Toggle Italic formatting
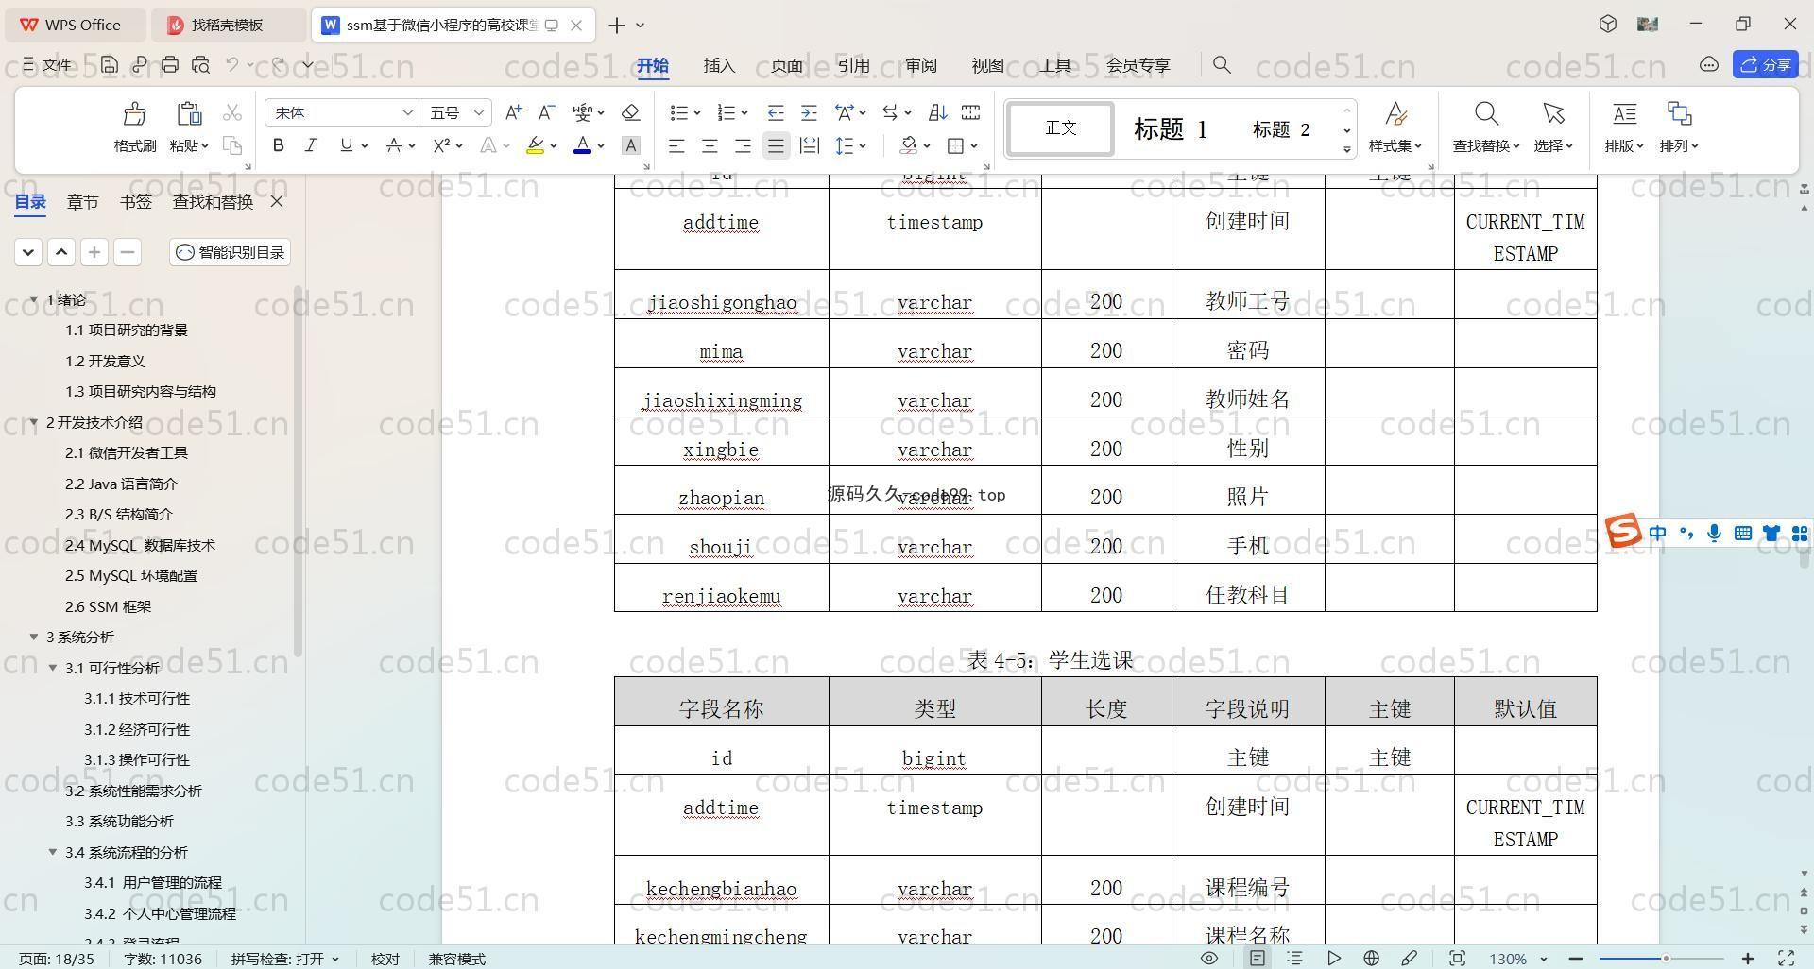Screen dimensions: 1814x969 click(x=311, y=145)
